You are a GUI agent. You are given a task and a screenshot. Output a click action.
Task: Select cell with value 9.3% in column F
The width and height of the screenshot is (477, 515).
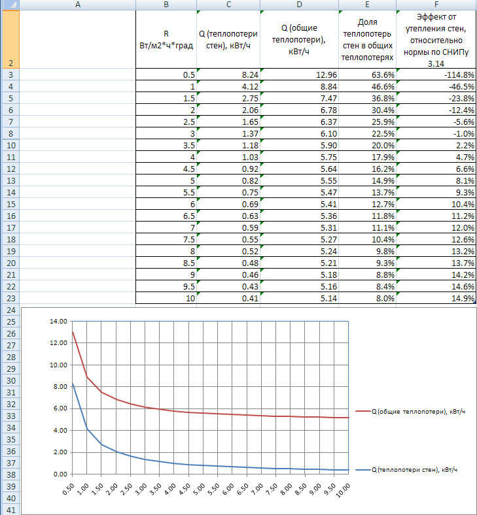[436, 192]
